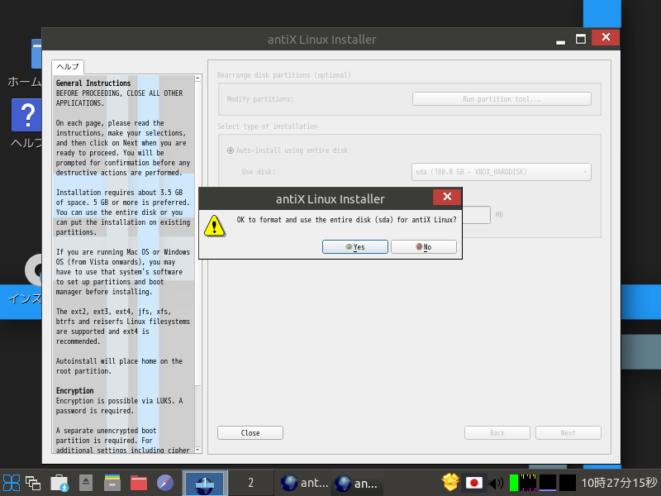The image size is (661, 496).
Task: Click the Close button in installer
Action: tap(250, 432)
